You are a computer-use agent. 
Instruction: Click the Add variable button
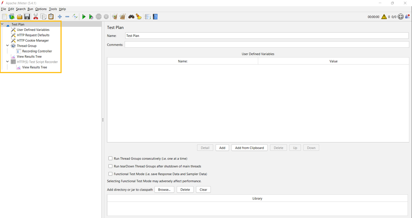pyautogui.click(x=222, y=148)
